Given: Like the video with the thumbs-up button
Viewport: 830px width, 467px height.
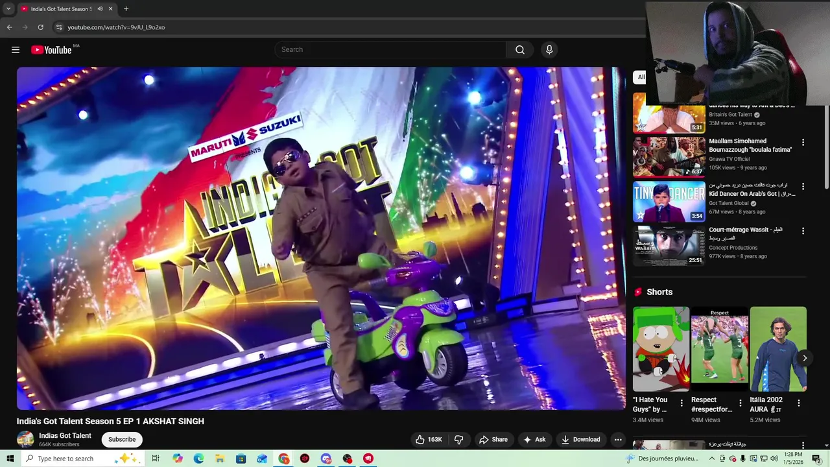Looking at the screenshot, I should (x=429, y=440).
